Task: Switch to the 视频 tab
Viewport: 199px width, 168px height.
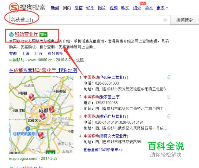Action: [x=114, y=8]
